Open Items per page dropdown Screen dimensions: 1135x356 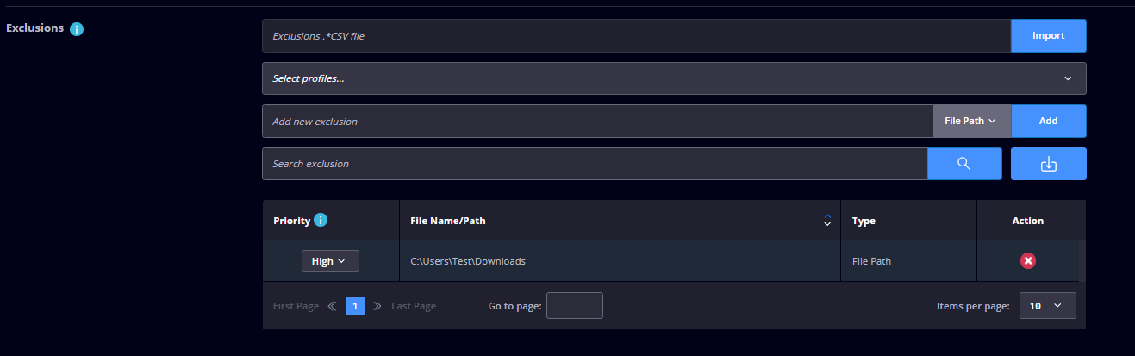[1047, 306]
